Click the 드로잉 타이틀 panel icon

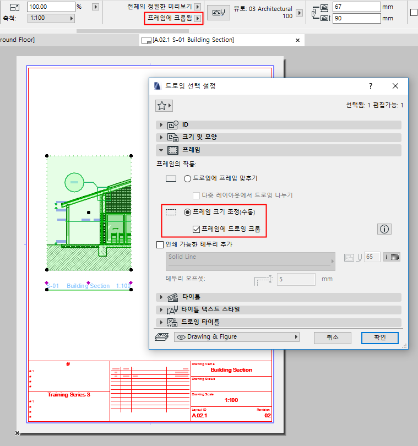pyautogui.click(x=172, y=322)
